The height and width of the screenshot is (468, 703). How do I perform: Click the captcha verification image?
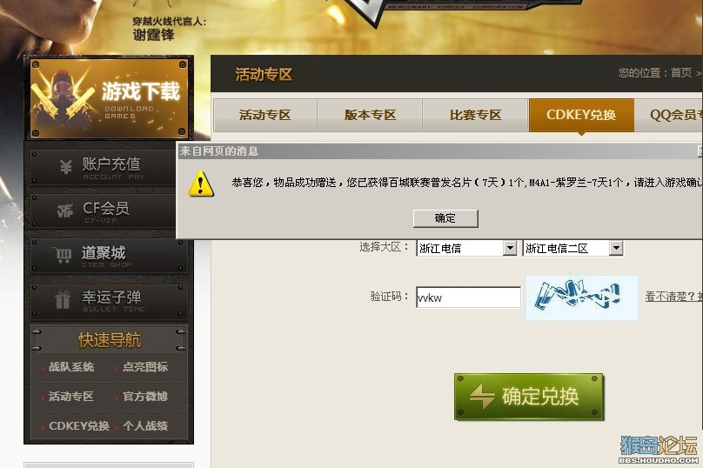click(581, 298)
